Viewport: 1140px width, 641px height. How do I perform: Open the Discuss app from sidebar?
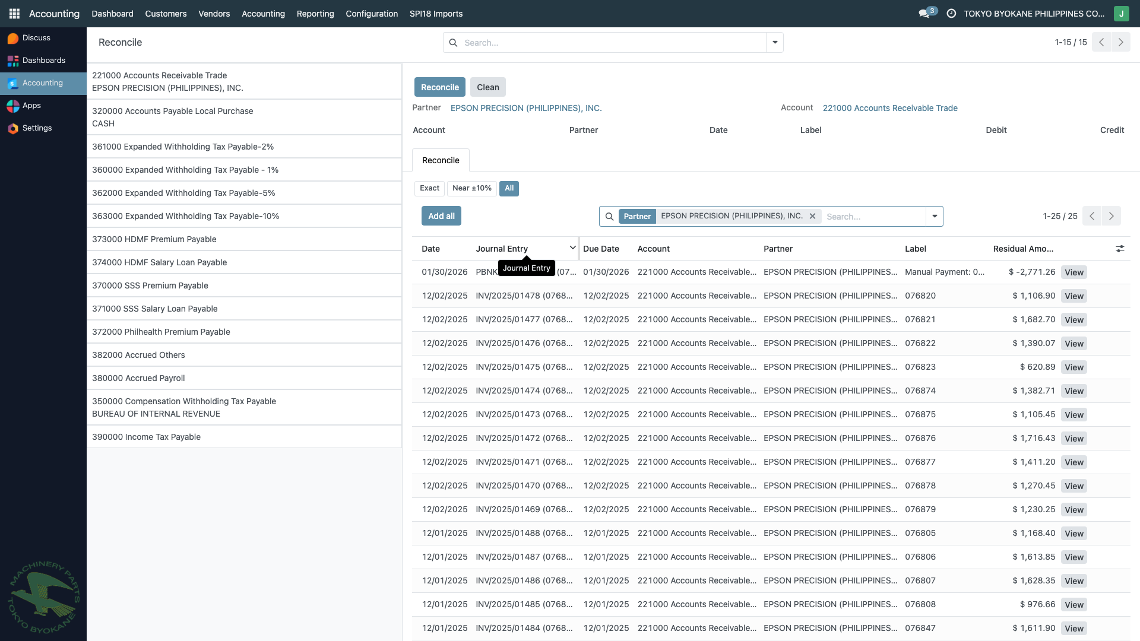click(x=36, y=37)
